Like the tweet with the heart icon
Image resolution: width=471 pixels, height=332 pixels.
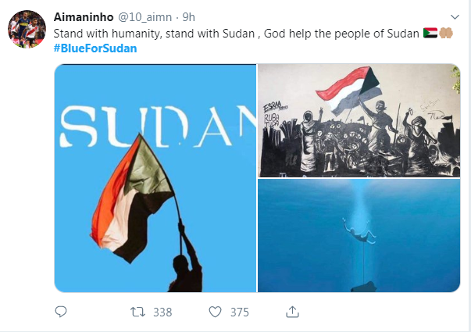(x=216, y=312)
